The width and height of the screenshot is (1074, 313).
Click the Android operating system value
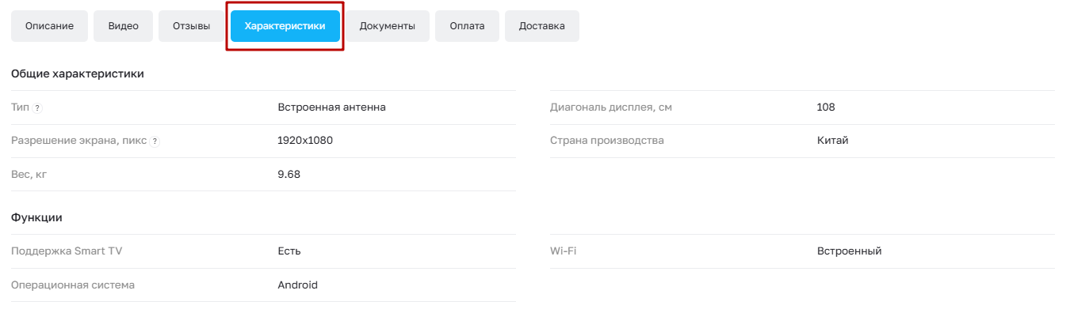[297, 285]
